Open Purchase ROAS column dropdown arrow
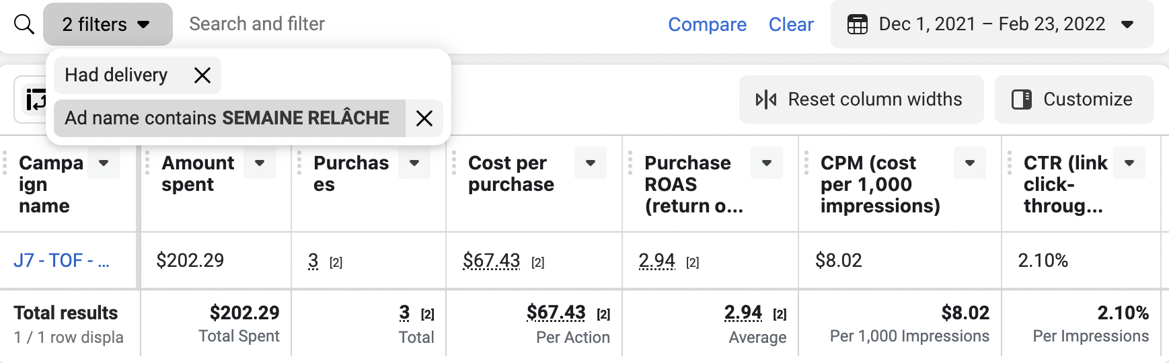The height and width of the screenshot is (363, 1169). (767, 163)
